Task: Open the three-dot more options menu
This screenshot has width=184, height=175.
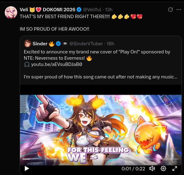Action: (x=179, y=10)
